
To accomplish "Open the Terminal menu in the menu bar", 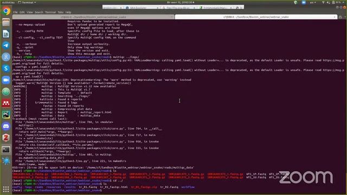I will coord(50,12).
